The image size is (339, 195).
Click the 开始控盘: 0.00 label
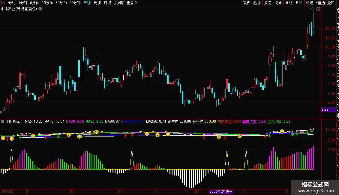point(204,121)
